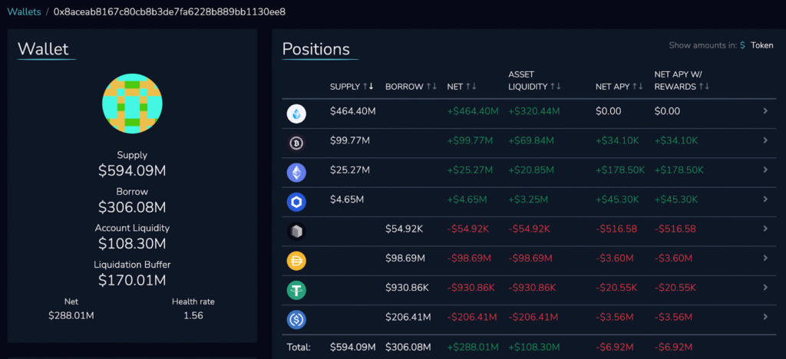Click the USDC token icon
Image resolution: width=786 pixels, height=359 pixels.
click(x=296, y=319)
